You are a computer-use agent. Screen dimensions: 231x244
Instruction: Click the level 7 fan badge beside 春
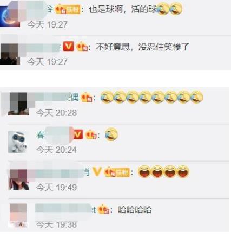point(91,134)
